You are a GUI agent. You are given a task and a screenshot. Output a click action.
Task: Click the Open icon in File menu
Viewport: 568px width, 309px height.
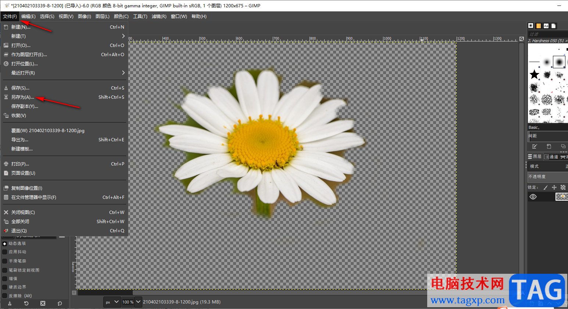pos(6,45)
